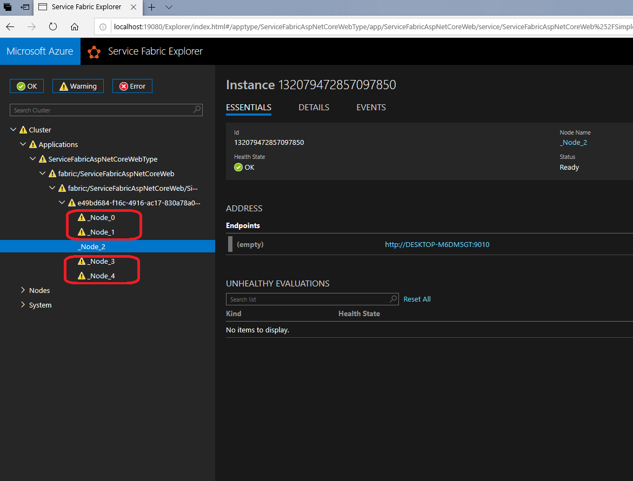Click the set tabs aside icon
The height and width of the screenshot is (481, 633).
coord(25,7)
